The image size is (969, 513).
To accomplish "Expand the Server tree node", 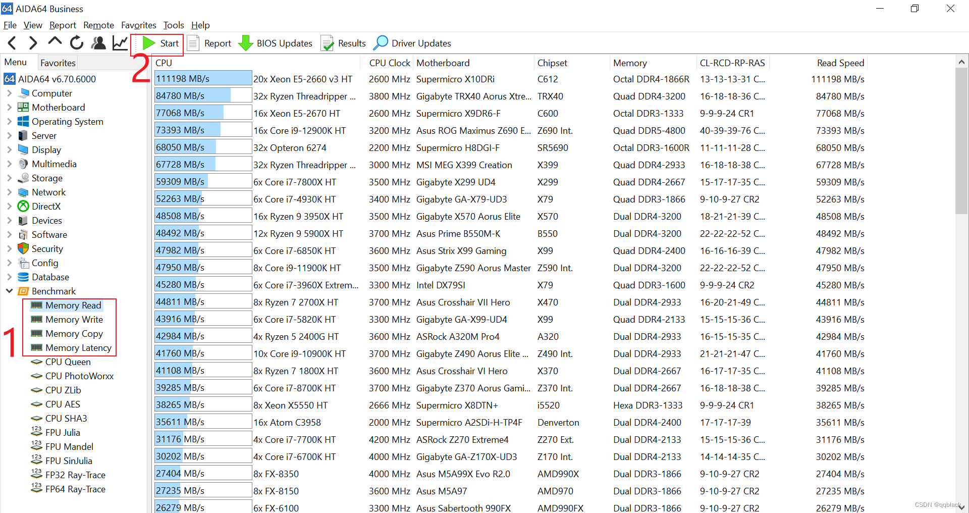I will 9,136.
